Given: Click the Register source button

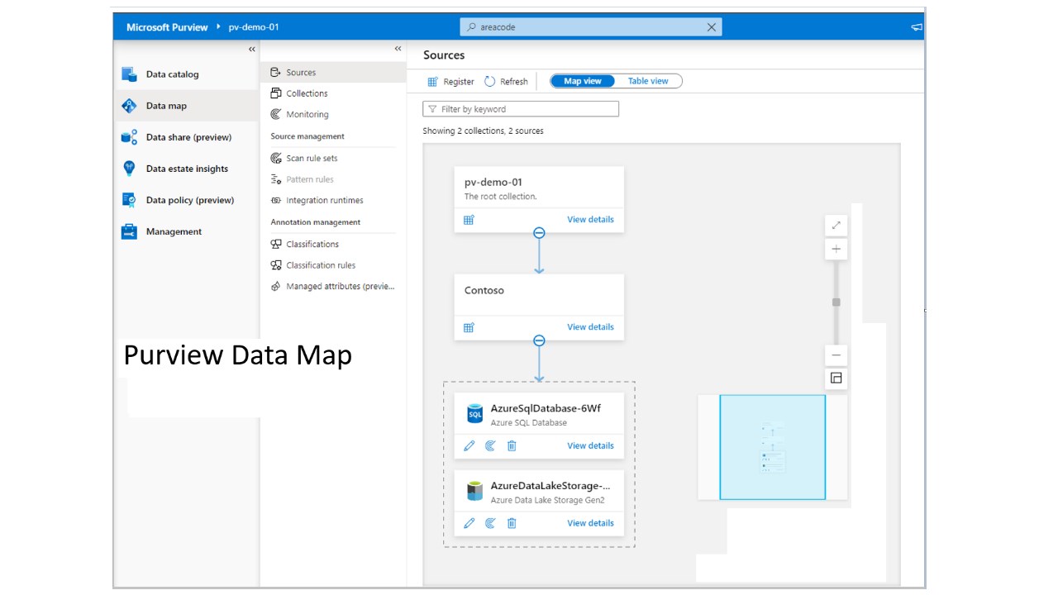Looking at the screenshot, I should [x=450, y=82].
